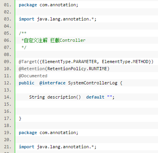Click the 'description()' method name
This screenshot has height=153, width=158.
[64, 97]
